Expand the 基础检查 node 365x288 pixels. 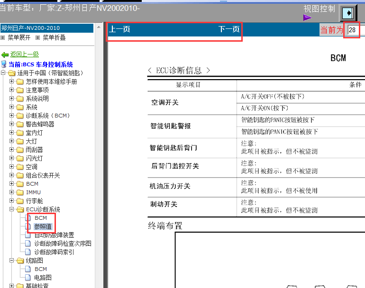point(11,286)
